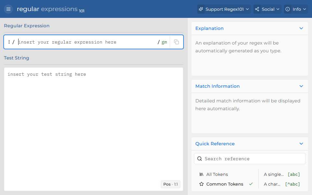The height and width of the screenshot is (195, 312).
Task: Click the Explanation panel title
Action: [209, 28]
